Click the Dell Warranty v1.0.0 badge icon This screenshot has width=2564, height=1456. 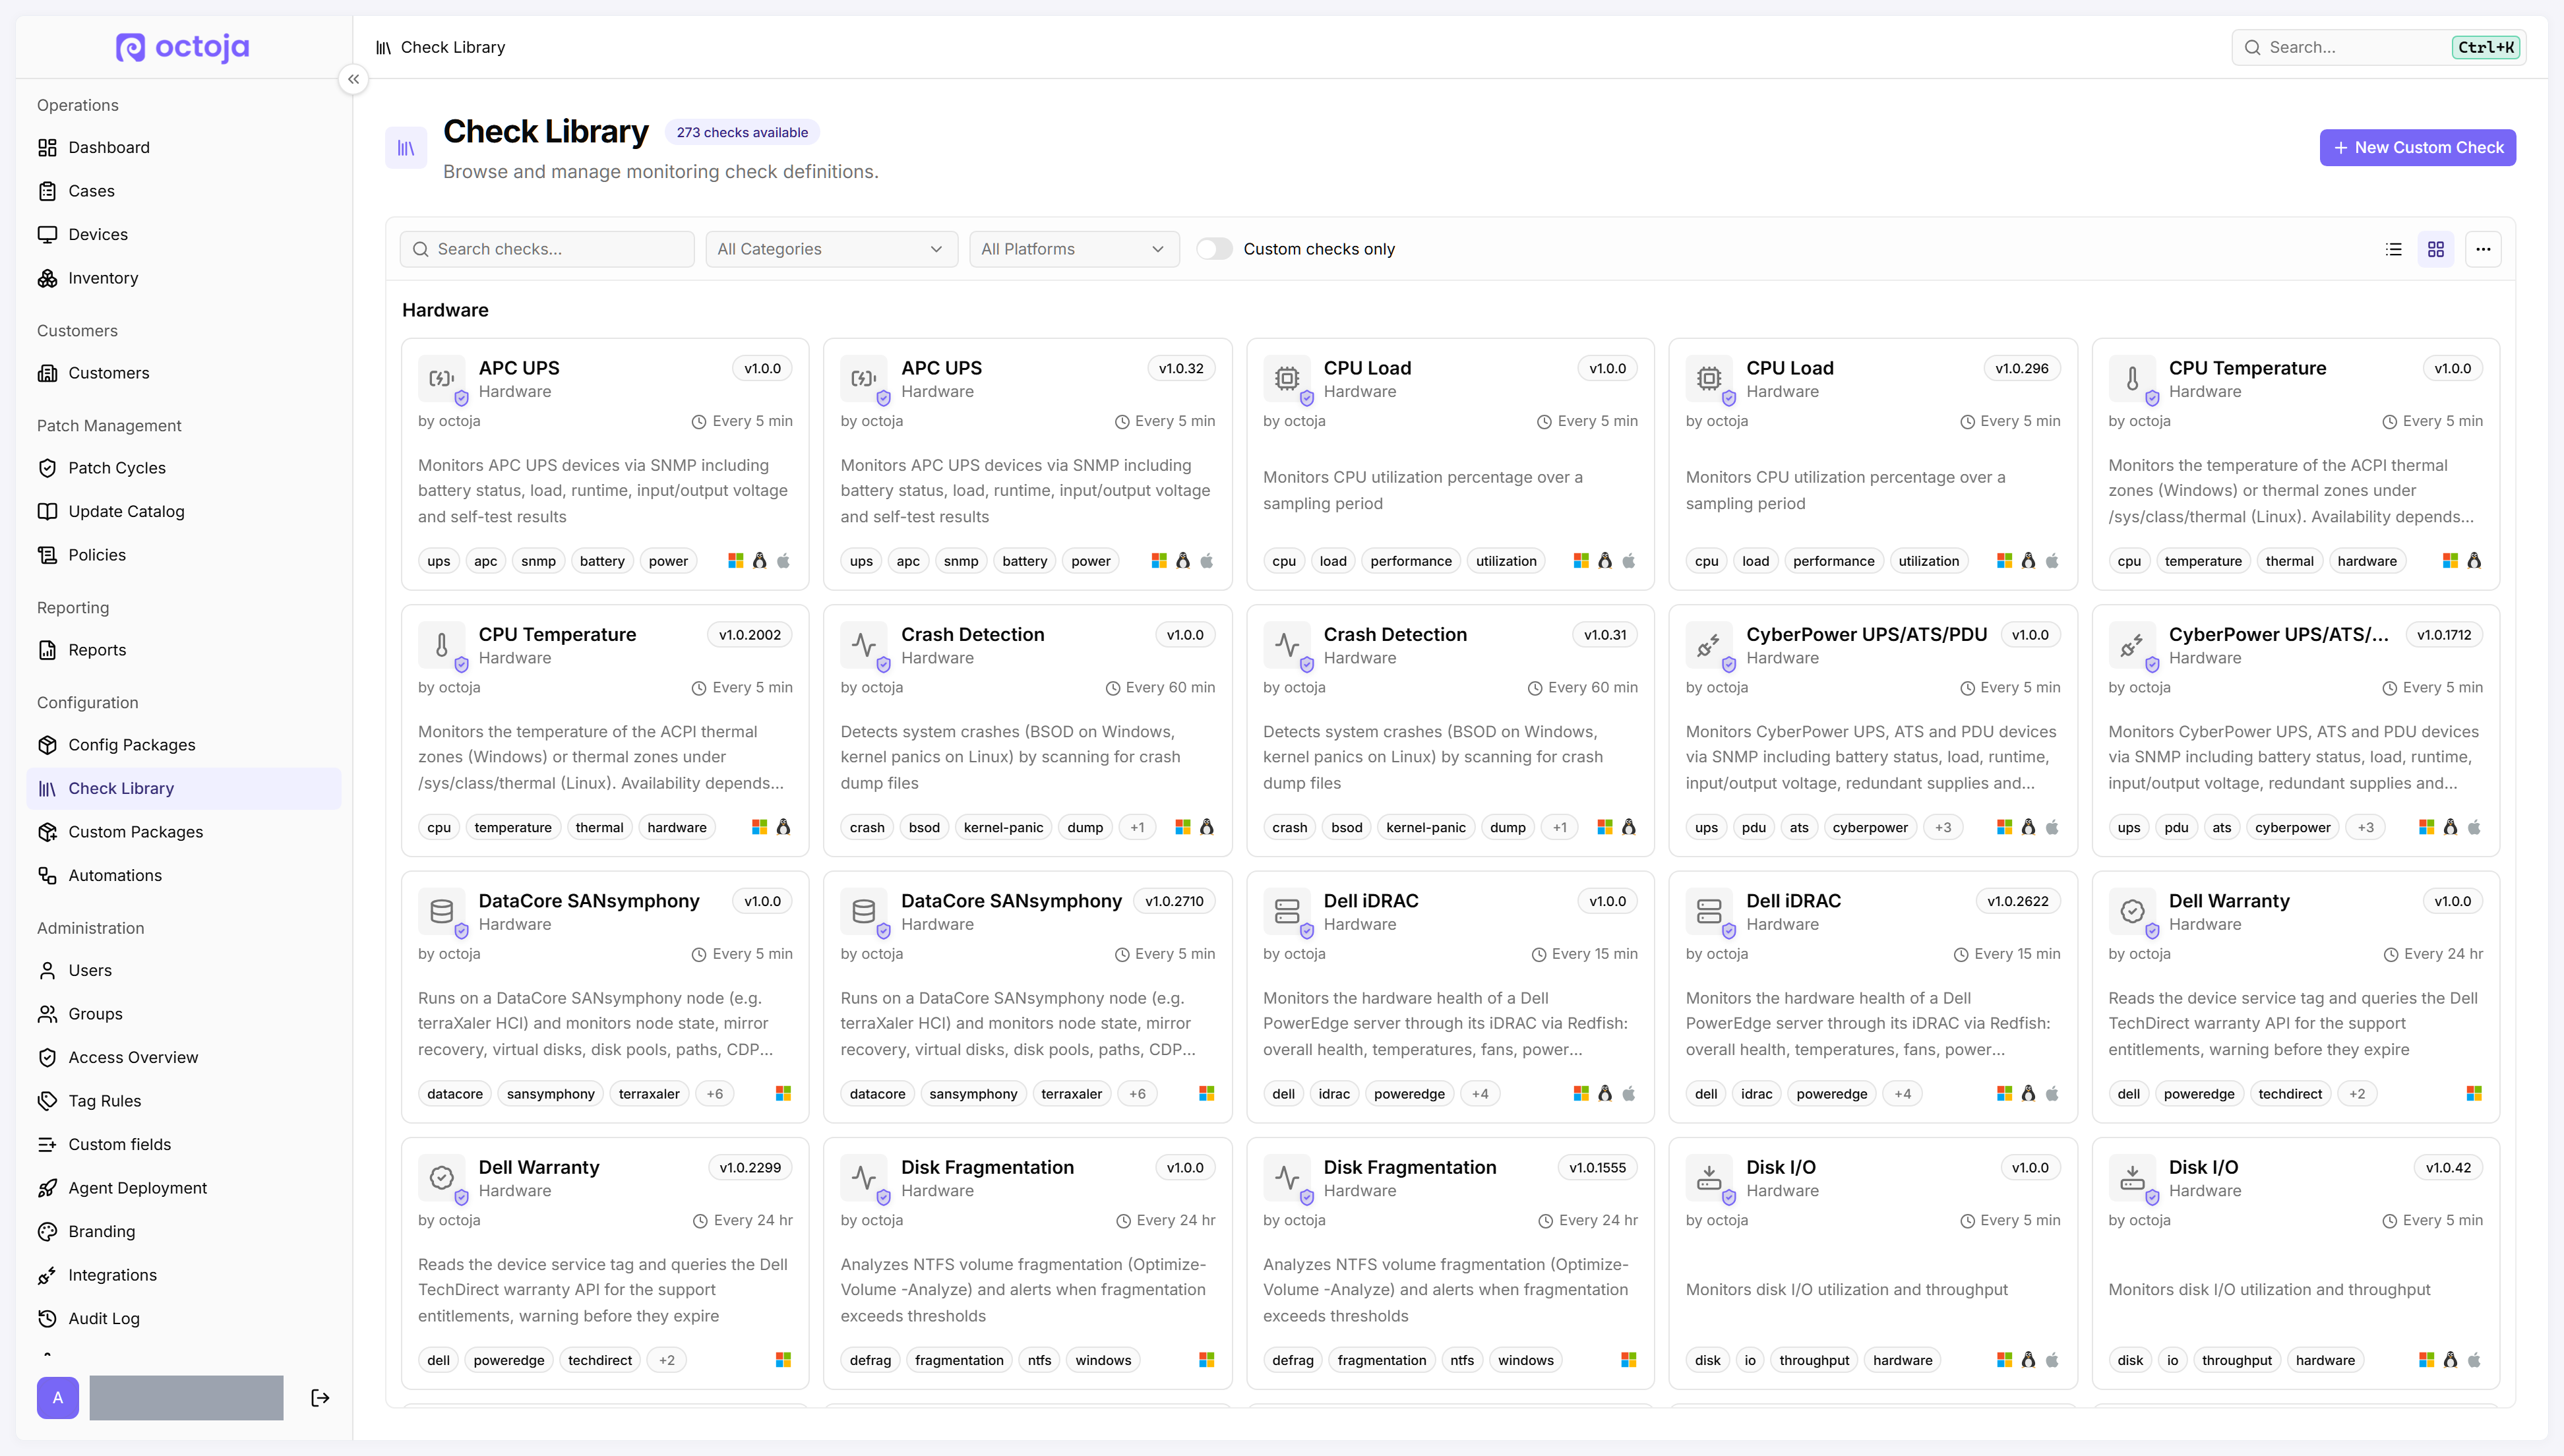tap(2132, 911)
